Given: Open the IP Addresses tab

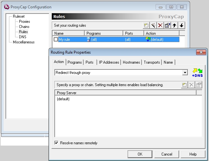Looking at the screenshot, I should pyautogui.click(x=109, y=62).
